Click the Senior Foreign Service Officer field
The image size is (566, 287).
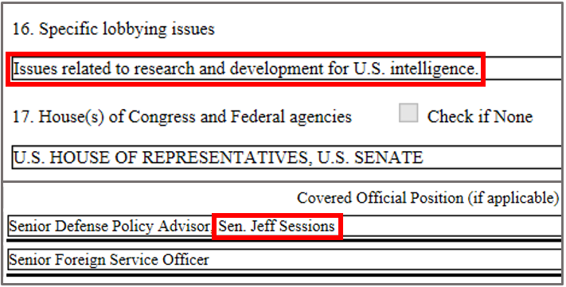point(285,259)
